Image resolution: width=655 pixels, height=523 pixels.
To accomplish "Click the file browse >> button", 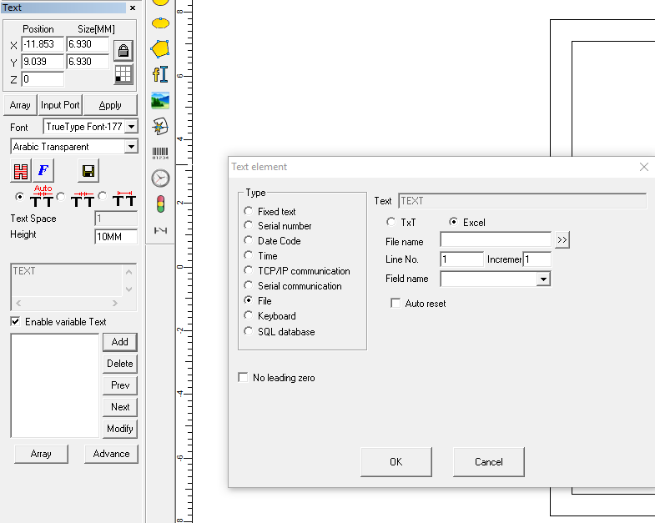I will click(562, 240).
